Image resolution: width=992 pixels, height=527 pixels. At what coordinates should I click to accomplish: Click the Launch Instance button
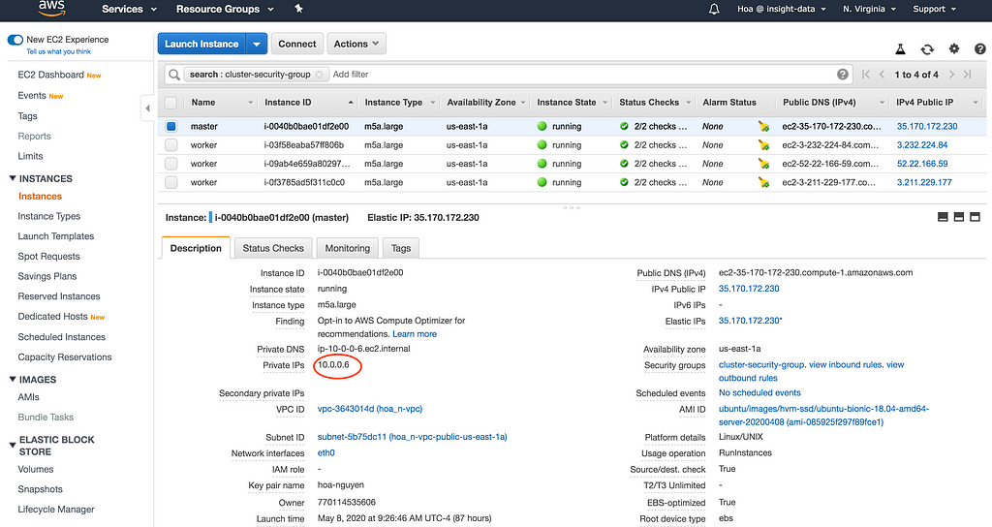pyautogui.click(x=201, y=44)
